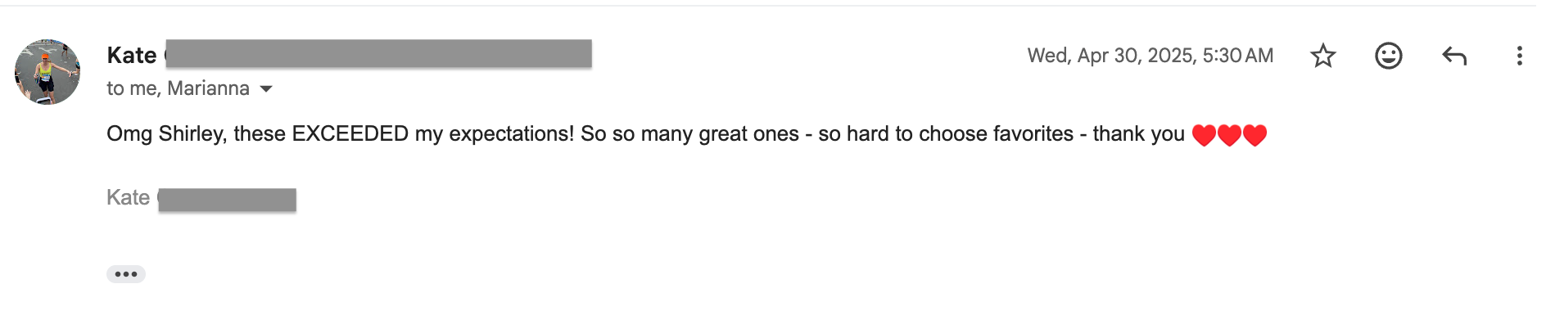Click the words "thank you" in the message
1546x329 pixels.
click(1138, 133)
